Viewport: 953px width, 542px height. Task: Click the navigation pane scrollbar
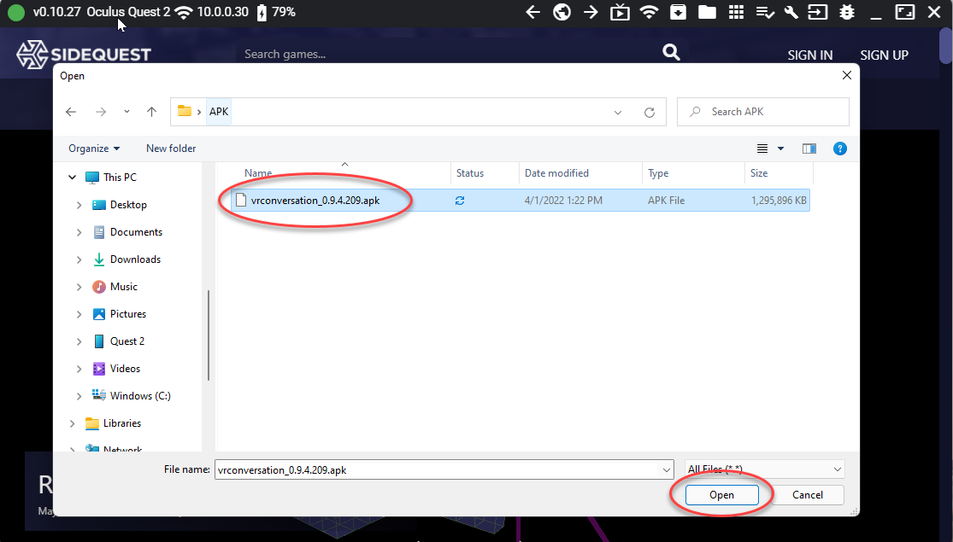pyautogui.click(x=209, y=335)
